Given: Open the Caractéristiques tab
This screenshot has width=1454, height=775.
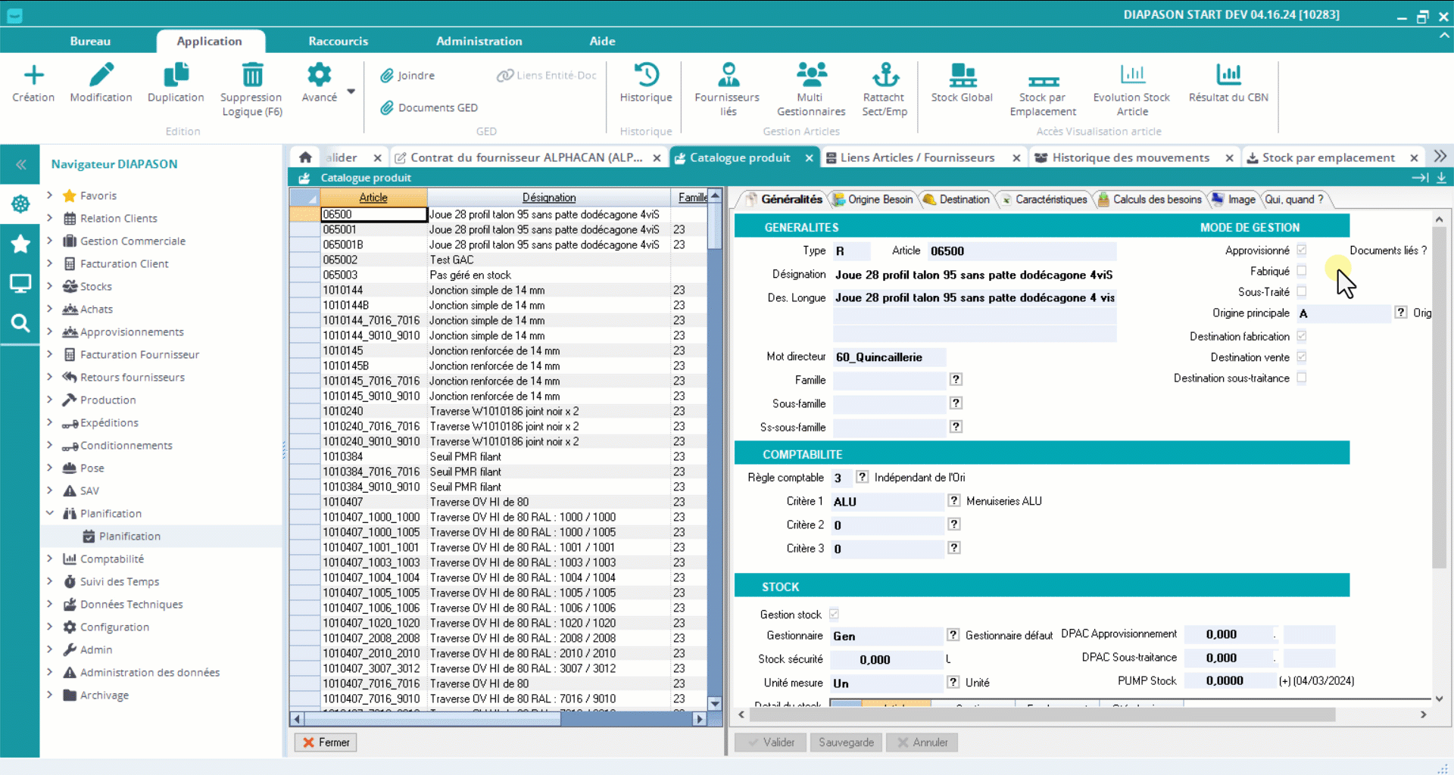Looking at the screenshot, I should 1050,199.
